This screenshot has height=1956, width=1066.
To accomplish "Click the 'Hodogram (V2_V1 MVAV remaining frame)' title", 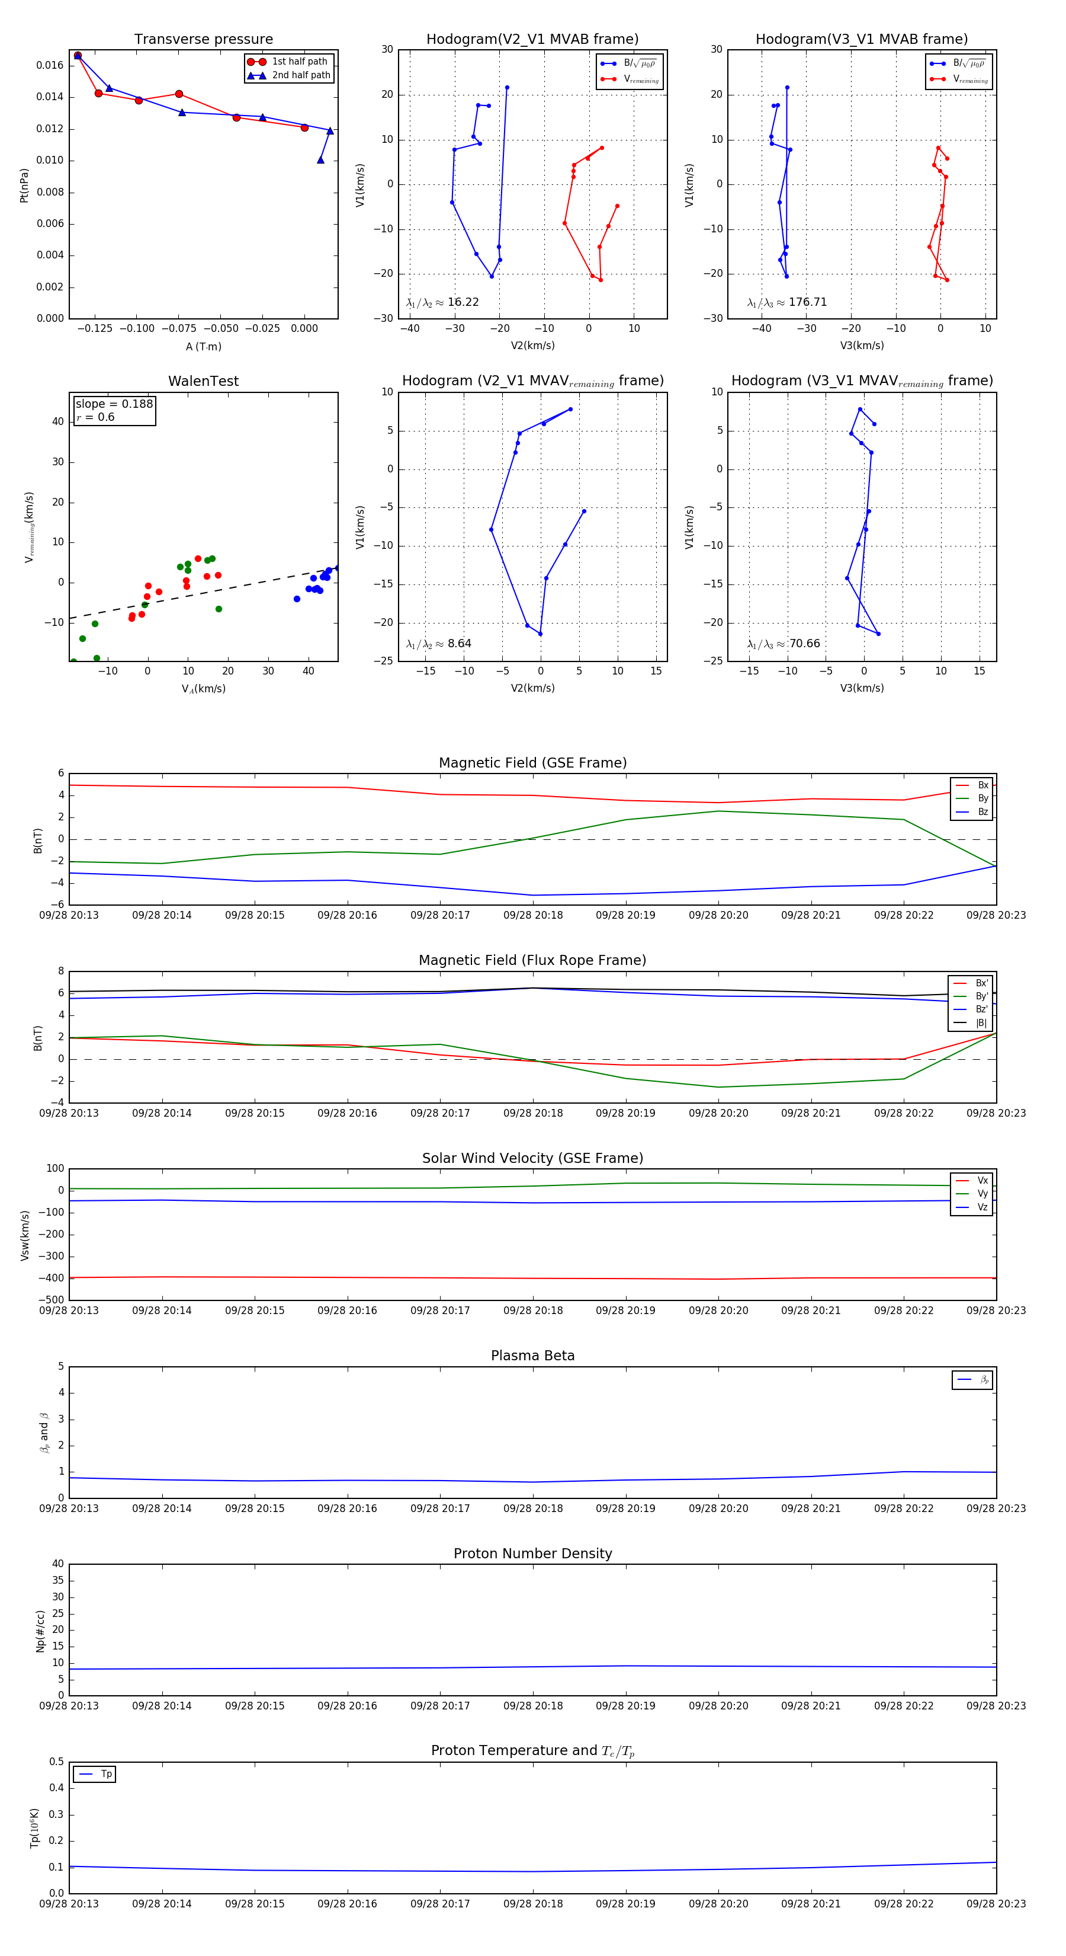I will [532, 381].
